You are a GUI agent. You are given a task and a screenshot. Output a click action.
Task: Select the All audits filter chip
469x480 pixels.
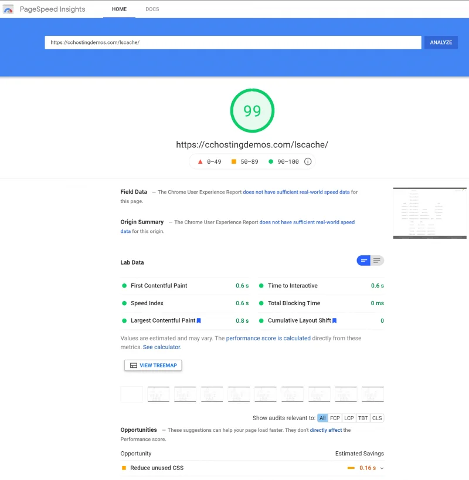pos(322,418)
